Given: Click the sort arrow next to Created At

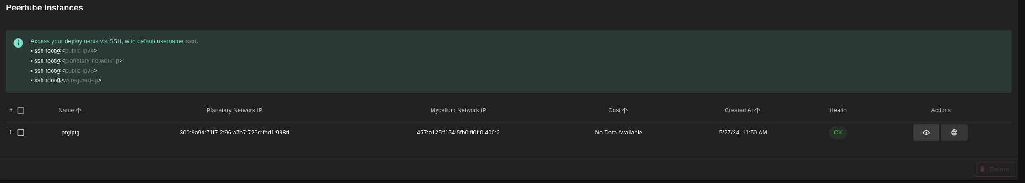Looking at the screenshot, I should 757,110.
